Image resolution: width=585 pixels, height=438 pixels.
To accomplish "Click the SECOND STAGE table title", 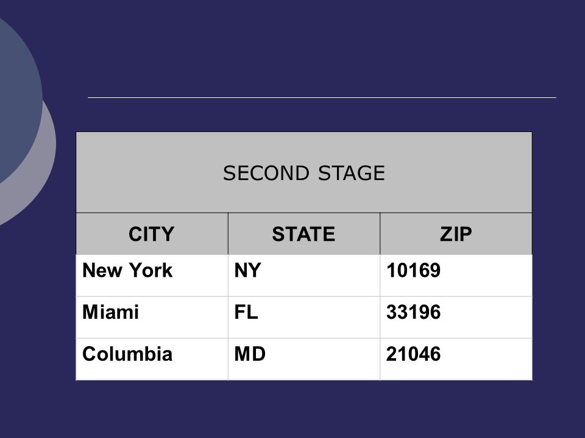I will [303, 173].
